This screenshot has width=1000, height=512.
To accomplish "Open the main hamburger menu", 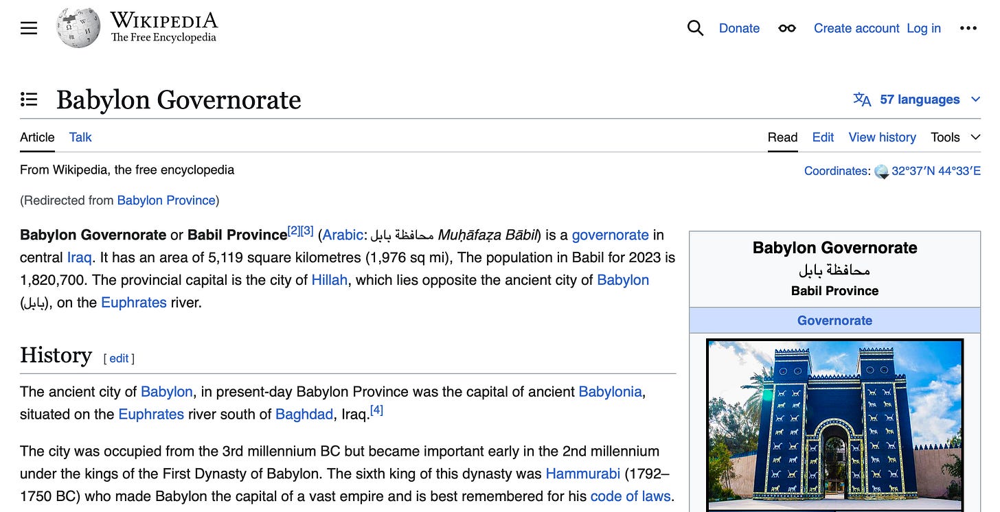I will [x=29, y=28].
